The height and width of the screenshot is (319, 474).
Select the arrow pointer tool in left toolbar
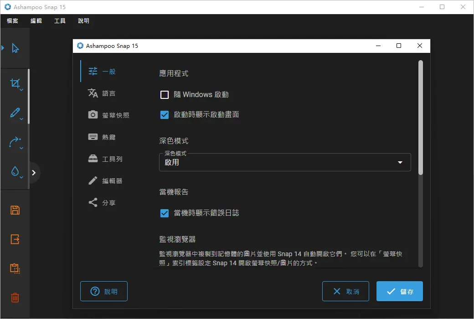[15, 48]
